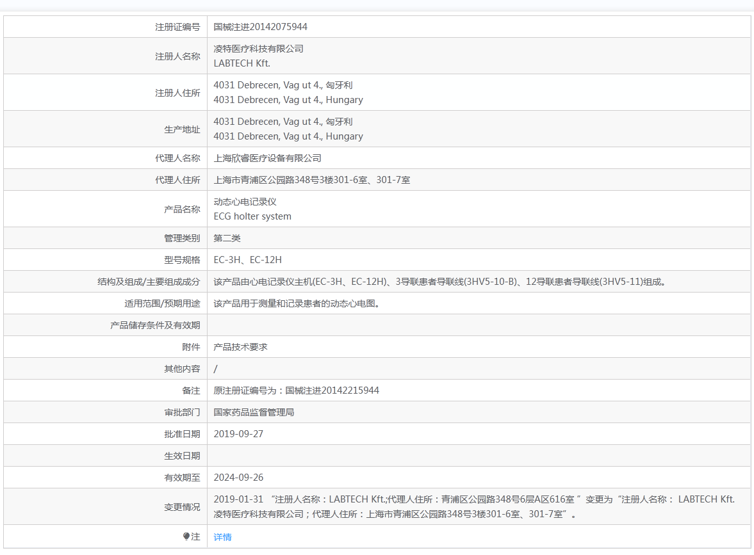
Task: Click the original registration number in 备注
Action: pos(296,390)
